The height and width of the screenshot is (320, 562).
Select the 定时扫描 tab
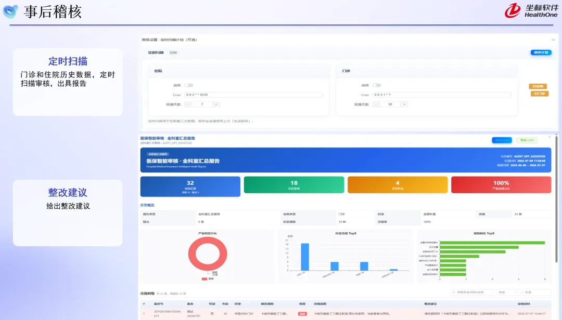pyautogui.click(x=156, y=52)
